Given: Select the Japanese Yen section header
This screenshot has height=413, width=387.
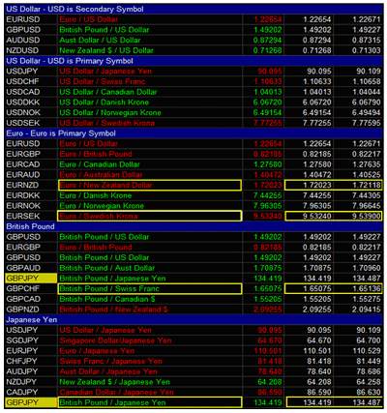Looking at the screenshot, I should 193,320.
